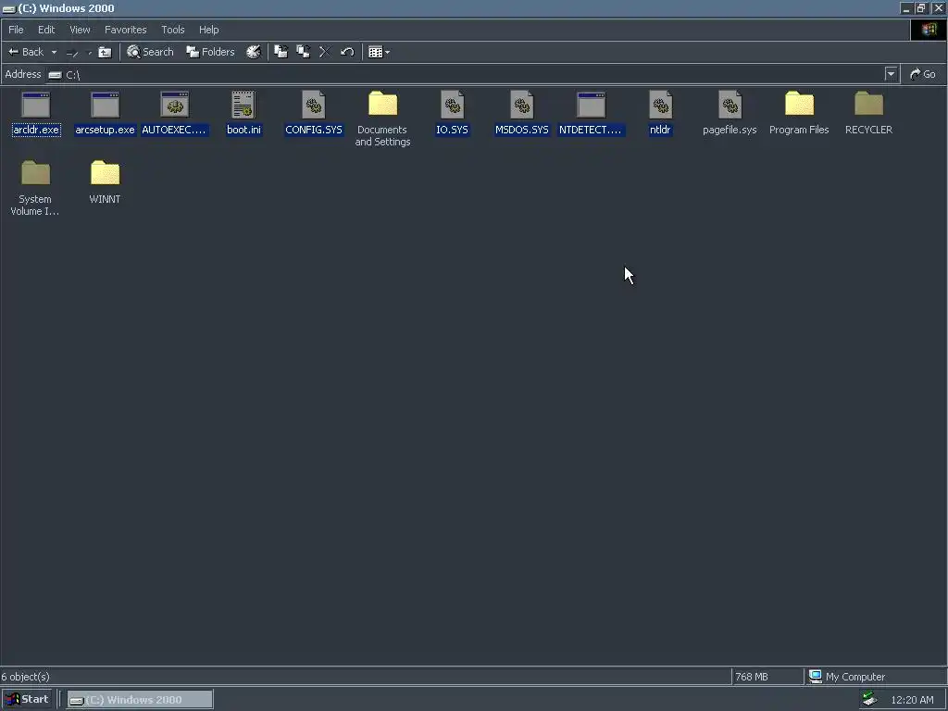
Task: Expand the Address bar dropdown list
Action: pyautogui.click(x=891, y=74)
